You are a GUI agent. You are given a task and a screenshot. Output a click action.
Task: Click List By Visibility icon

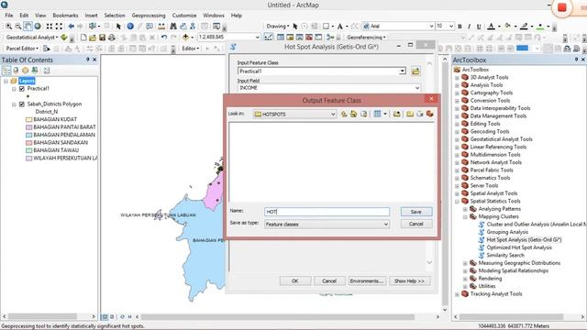pos(26,71)
